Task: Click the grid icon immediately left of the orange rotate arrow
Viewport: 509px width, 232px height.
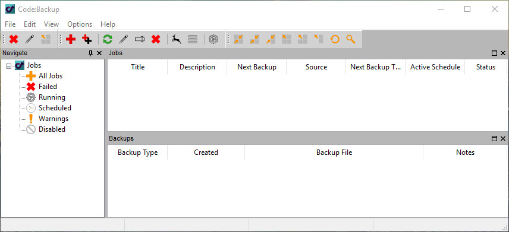Action: (x=319, y=40)
